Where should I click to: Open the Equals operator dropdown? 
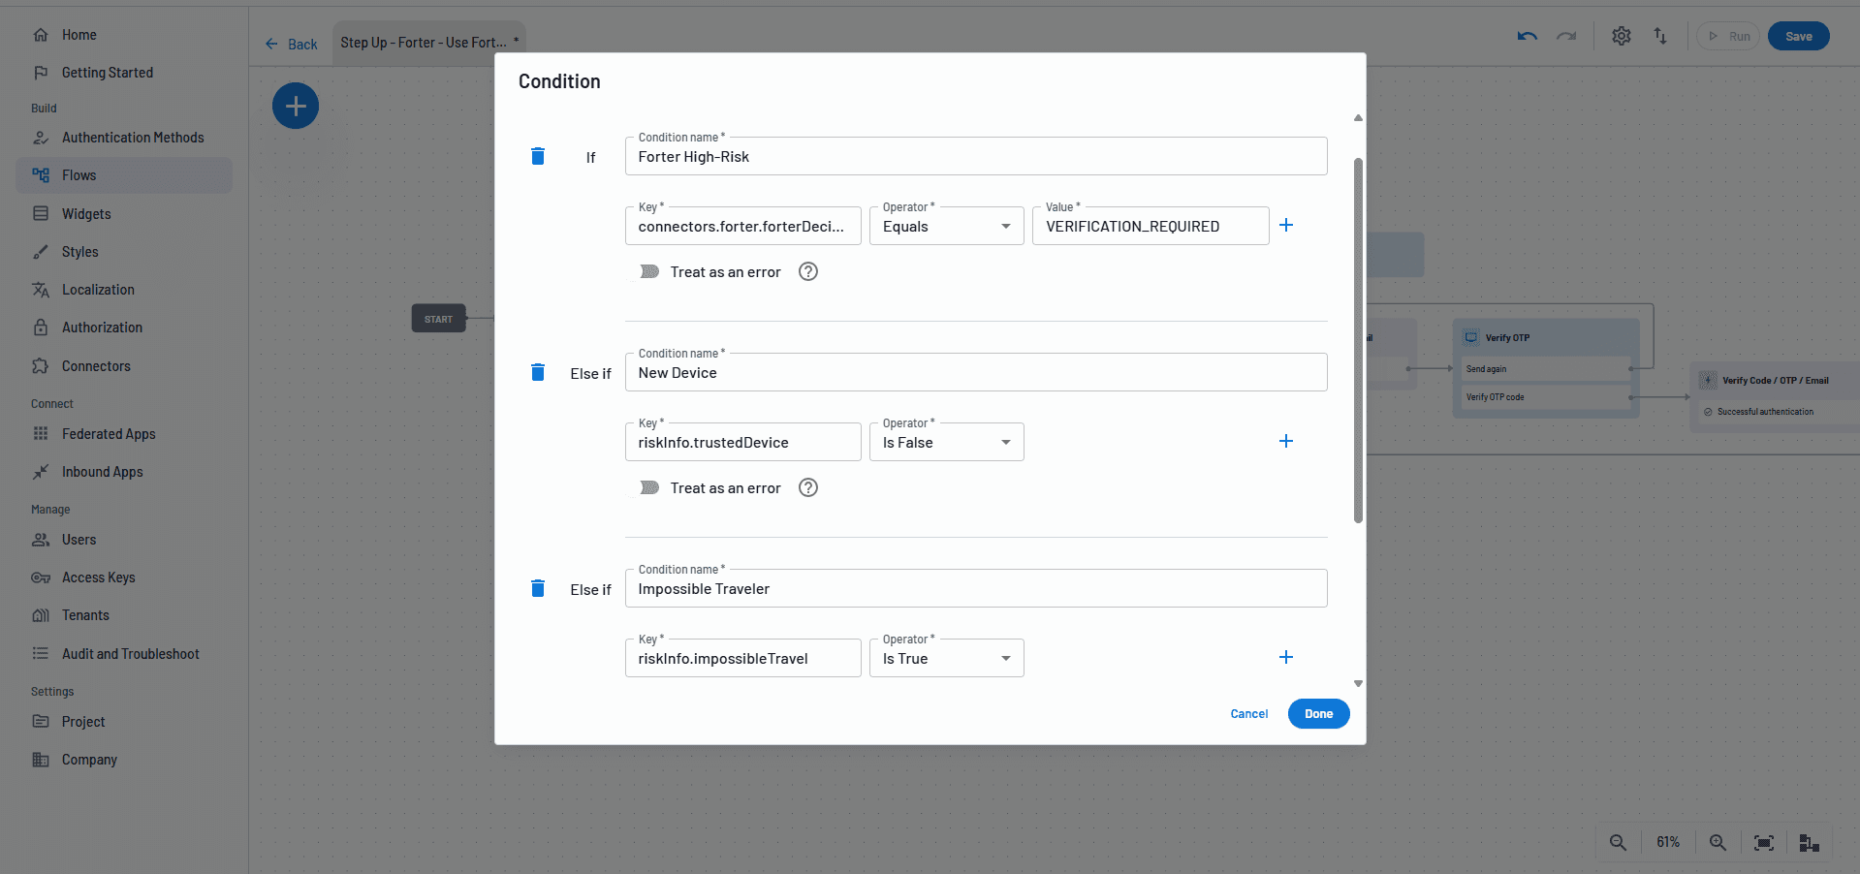(x=946, y=227)
